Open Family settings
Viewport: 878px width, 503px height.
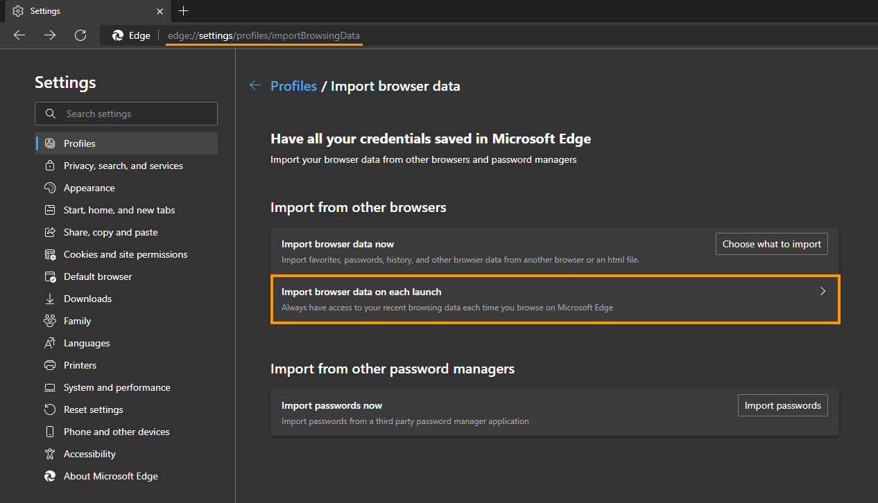coord(126,321)
